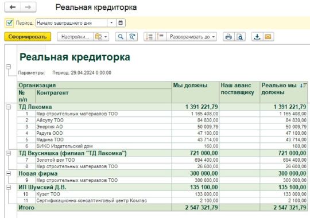Open report variants icon dropdown

click(101, 37)
